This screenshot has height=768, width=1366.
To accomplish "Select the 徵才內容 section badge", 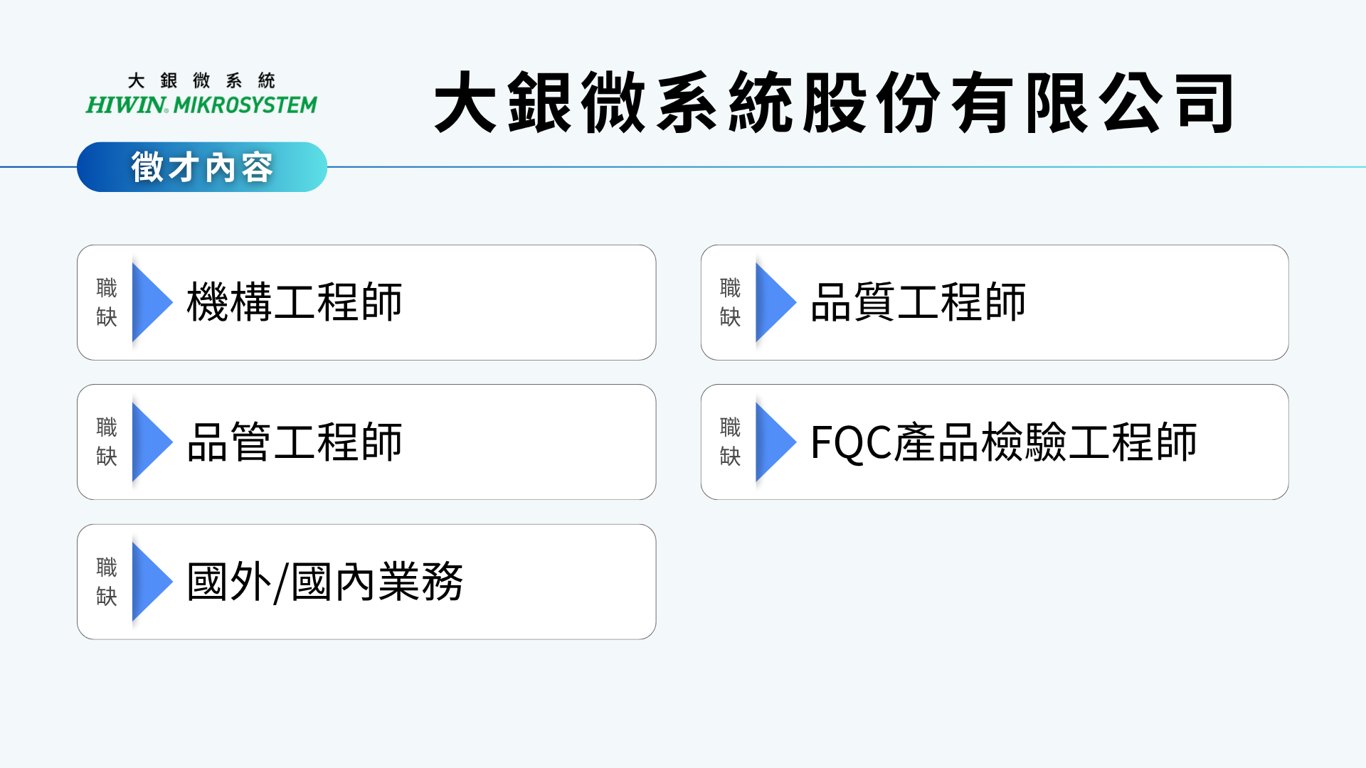I will [x=202, y=167].
